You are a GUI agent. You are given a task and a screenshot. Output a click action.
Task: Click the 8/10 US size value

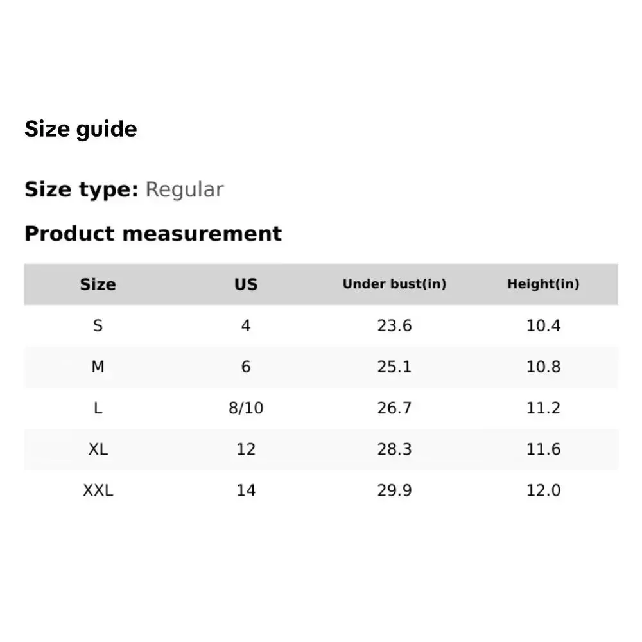[x=246, y=408]
